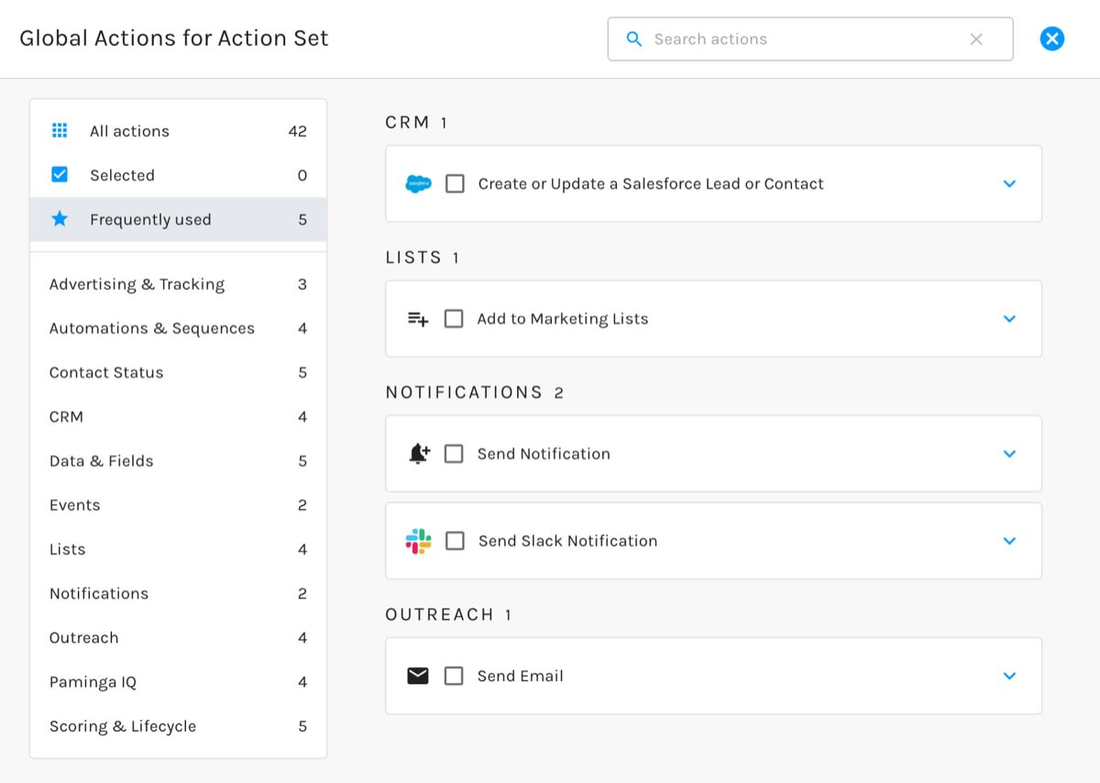The image size is (1100, 783).
Task: Click the add-to-list icon
Action: pos(418,319)
